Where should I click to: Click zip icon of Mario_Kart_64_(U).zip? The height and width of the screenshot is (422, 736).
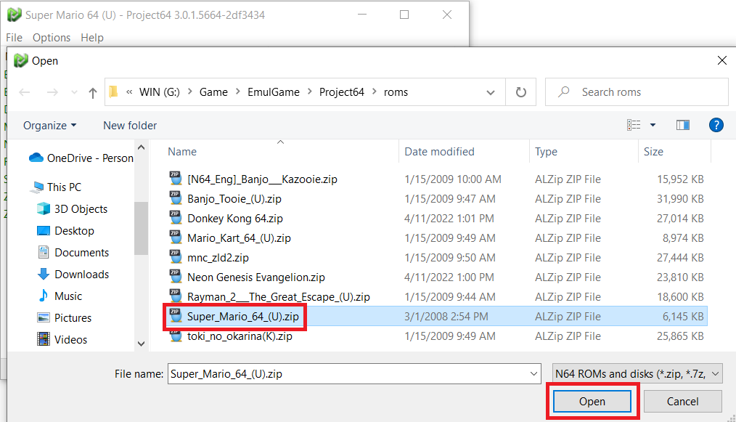pos(176,238)
